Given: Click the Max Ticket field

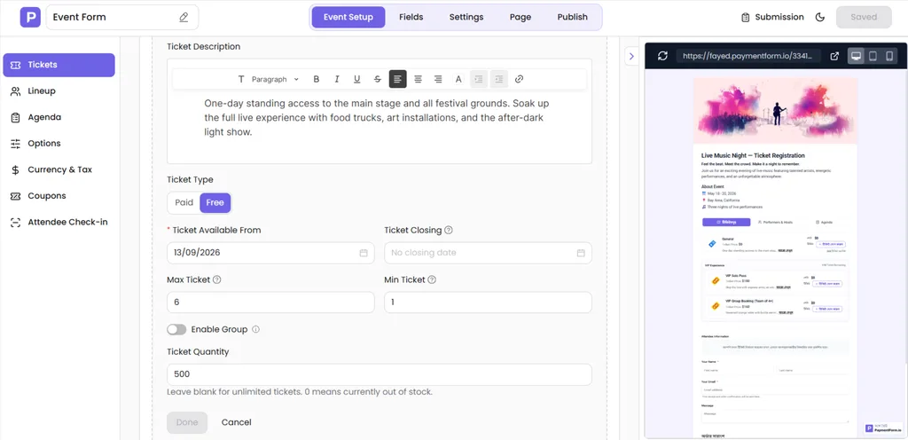Looking at the screenshot, I should click(x=270, y=302).
